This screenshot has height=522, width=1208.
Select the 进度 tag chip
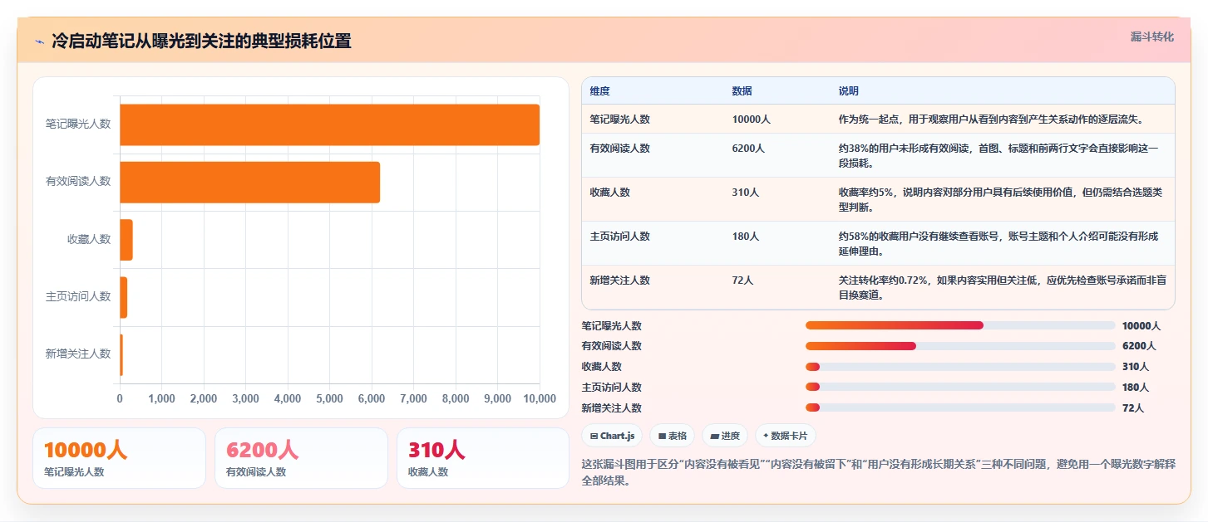725,436
